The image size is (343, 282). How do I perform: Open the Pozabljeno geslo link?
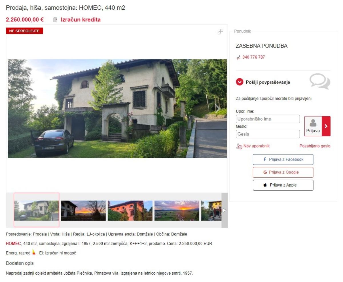pos(315,146)
